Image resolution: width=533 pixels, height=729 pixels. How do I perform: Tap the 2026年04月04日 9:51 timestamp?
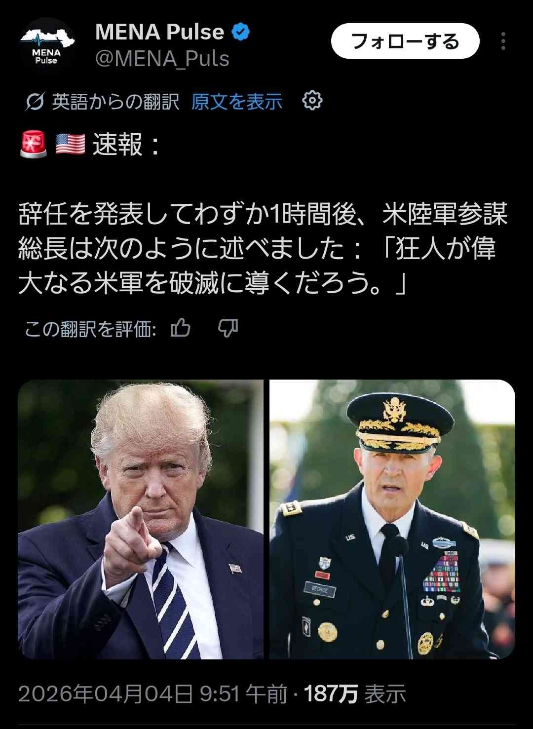coord(153,694)
